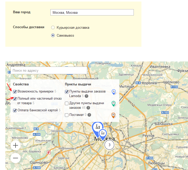The image size is (188, 170).
Task: Click the Реутов label on map
Action: pos(148,136)
